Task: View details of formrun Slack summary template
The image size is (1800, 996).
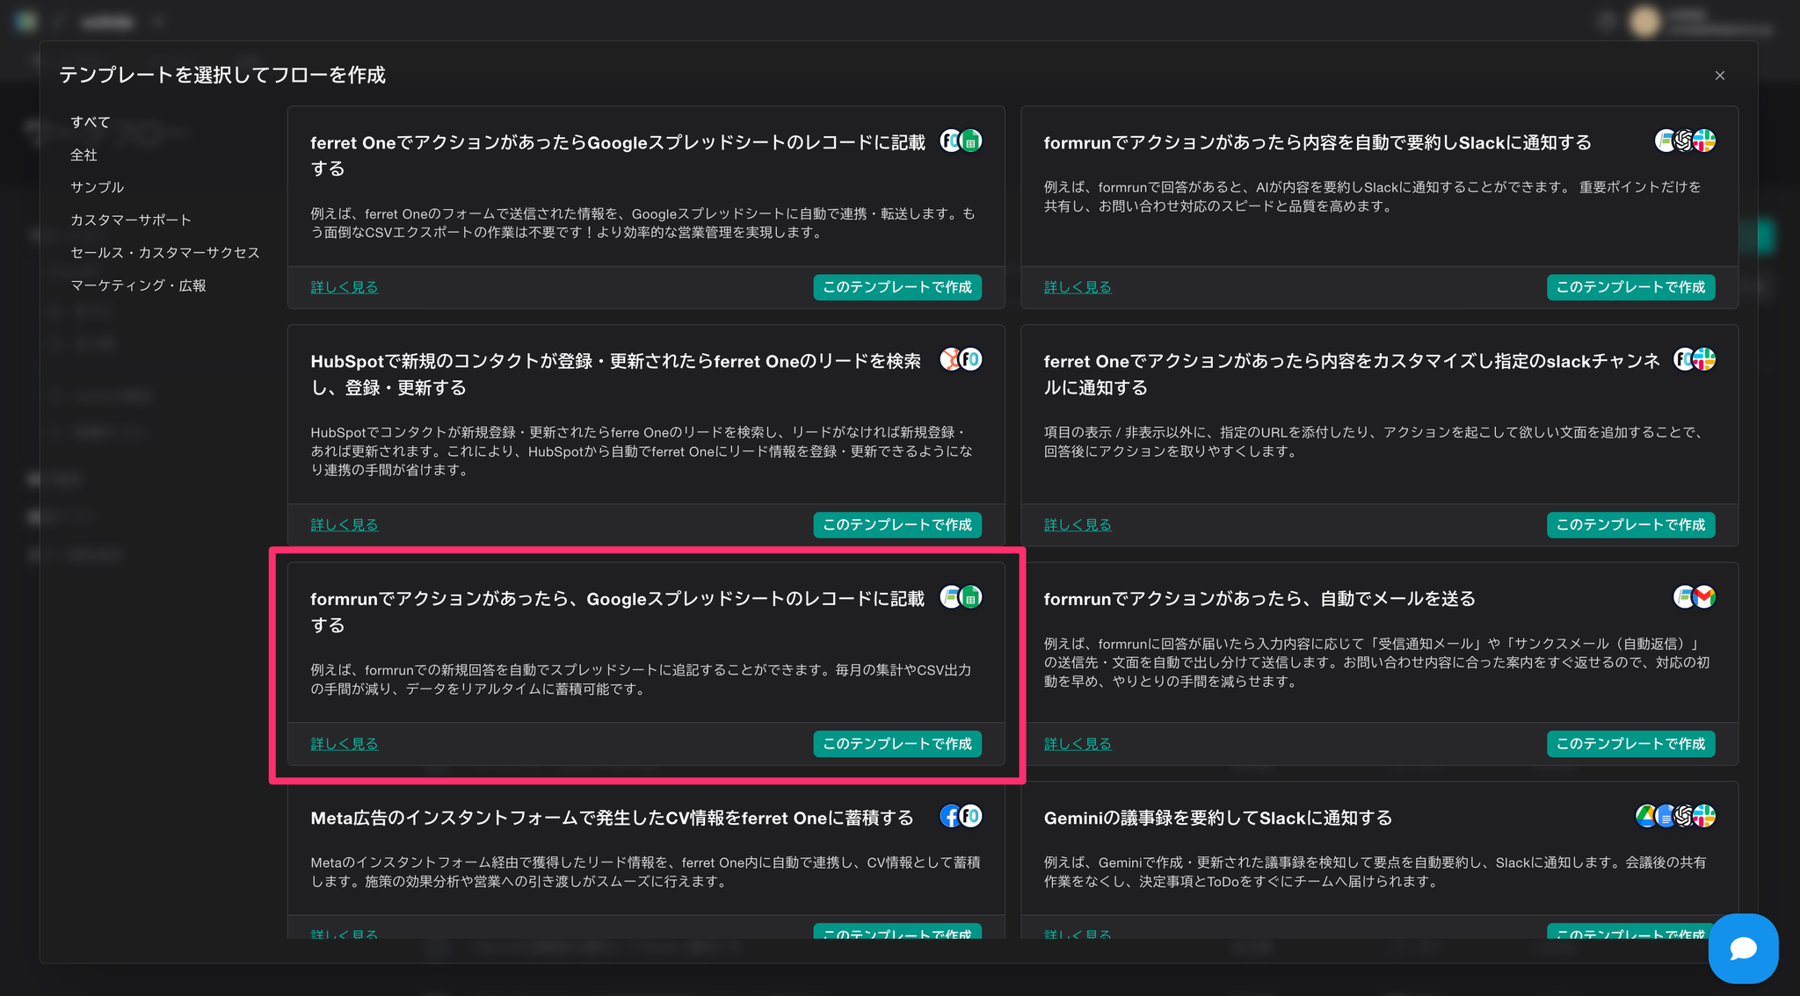Action: (1077, 287)
